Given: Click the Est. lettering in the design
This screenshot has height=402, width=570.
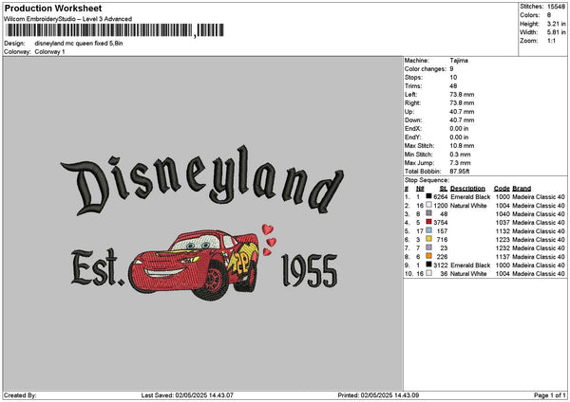Looking at the screenshot, I should pyautogui.click(x=98, y=267).
